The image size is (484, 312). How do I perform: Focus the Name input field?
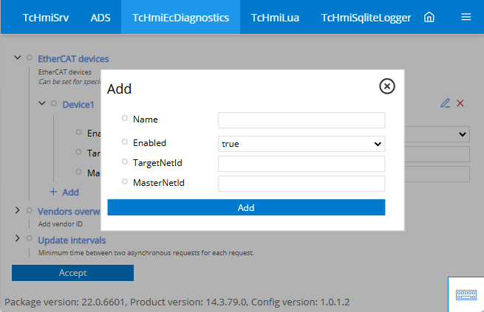tap(301, 120)
